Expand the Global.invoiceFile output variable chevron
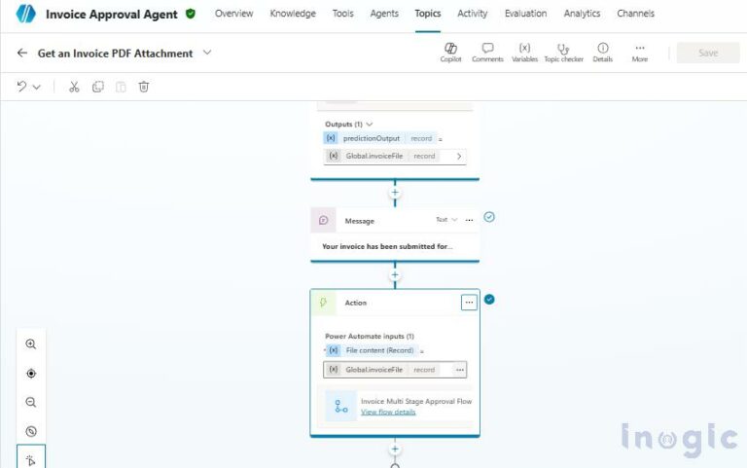 coord(459,157)
